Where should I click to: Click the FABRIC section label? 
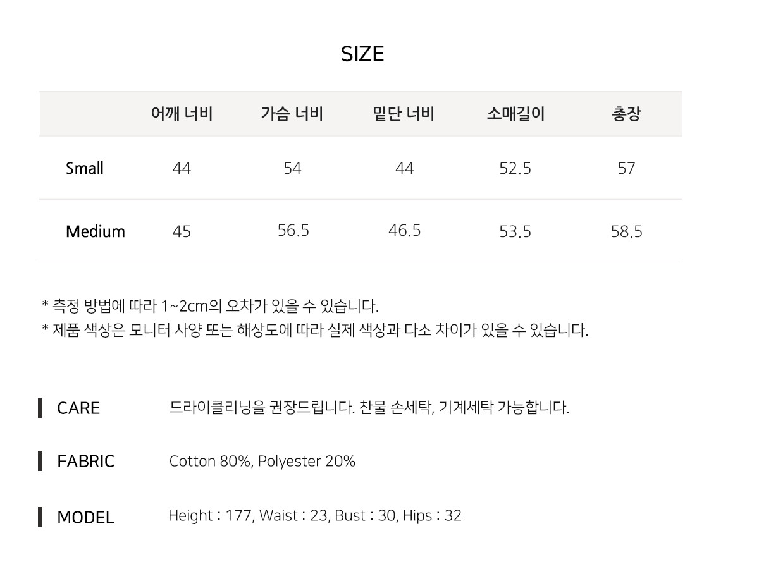[86, 462]
